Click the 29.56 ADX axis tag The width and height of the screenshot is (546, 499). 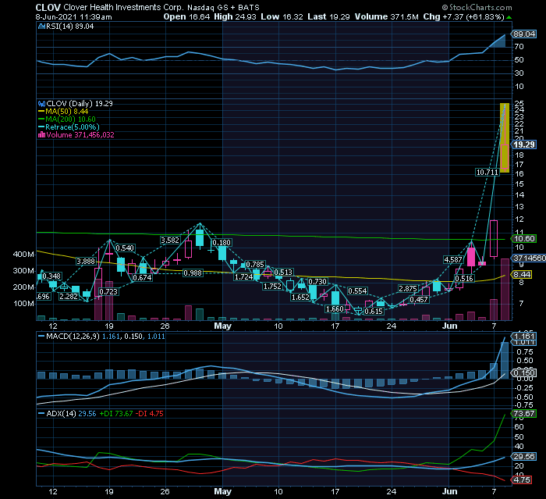524,457
